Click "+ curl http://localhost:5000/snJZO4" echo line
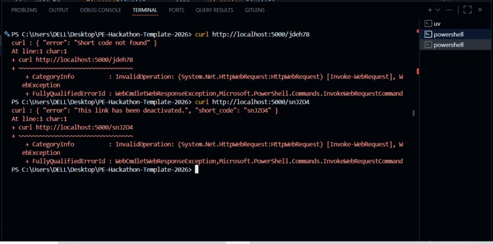 (72, 127)
